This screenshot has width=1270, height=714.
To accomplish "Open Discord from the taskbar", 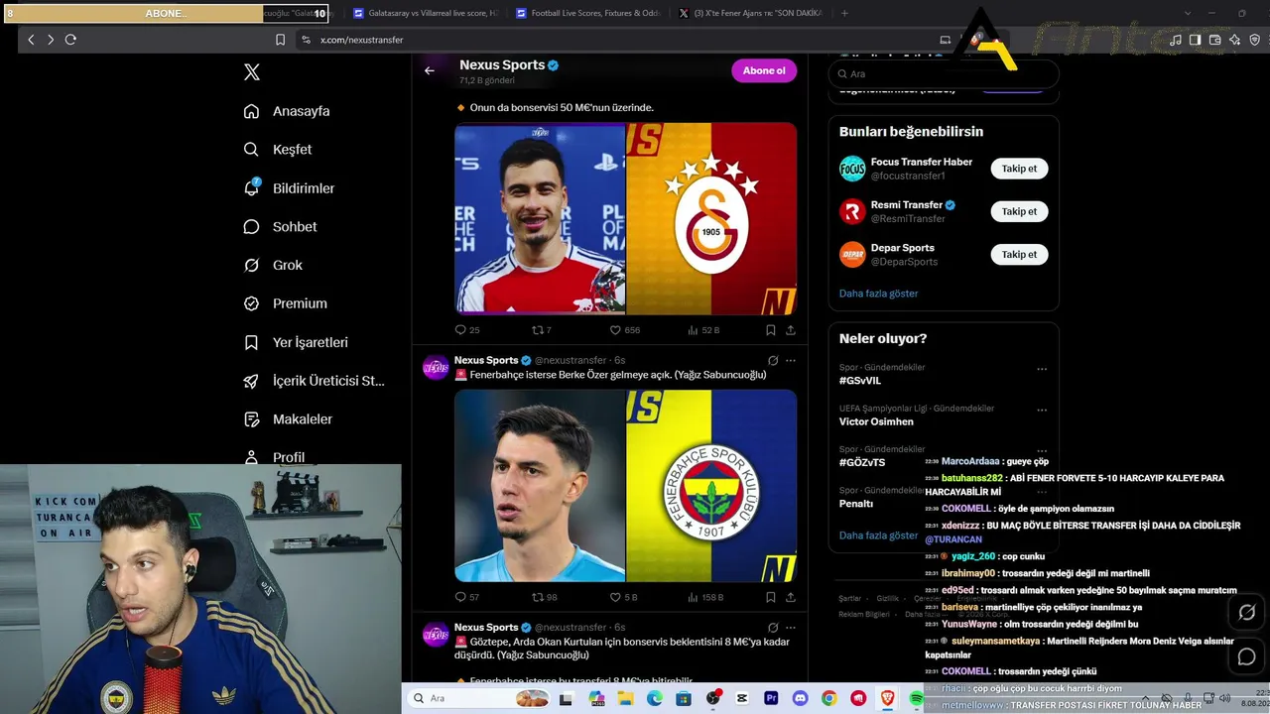I will coord(800,698).
